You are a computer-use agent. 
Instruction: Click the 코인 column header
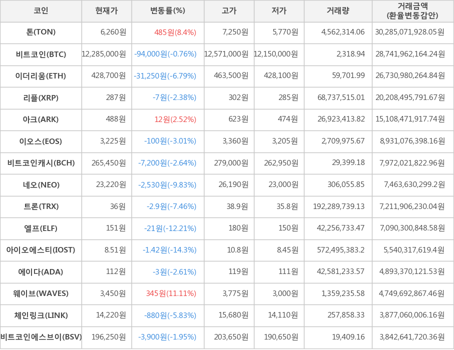click(x=41, y=11)
